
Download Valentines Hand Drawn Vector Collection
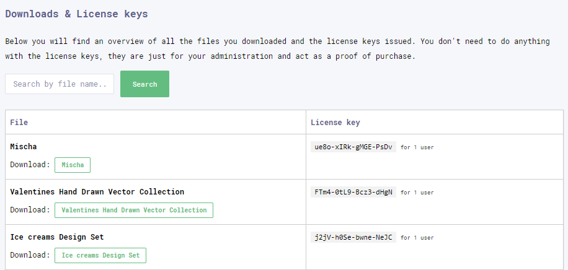(134, 211)
